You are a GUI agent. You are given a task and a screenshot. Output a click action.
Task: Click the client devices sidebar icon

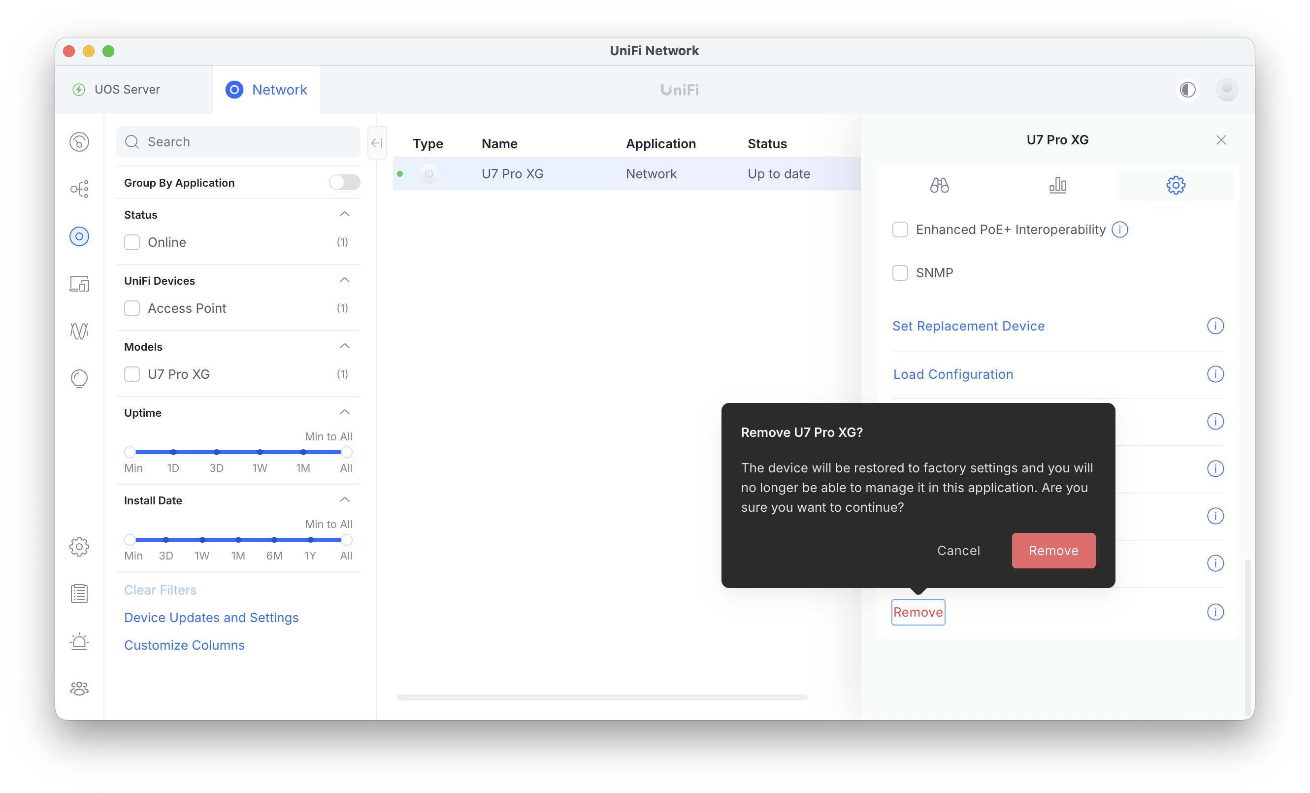(79, 284)
